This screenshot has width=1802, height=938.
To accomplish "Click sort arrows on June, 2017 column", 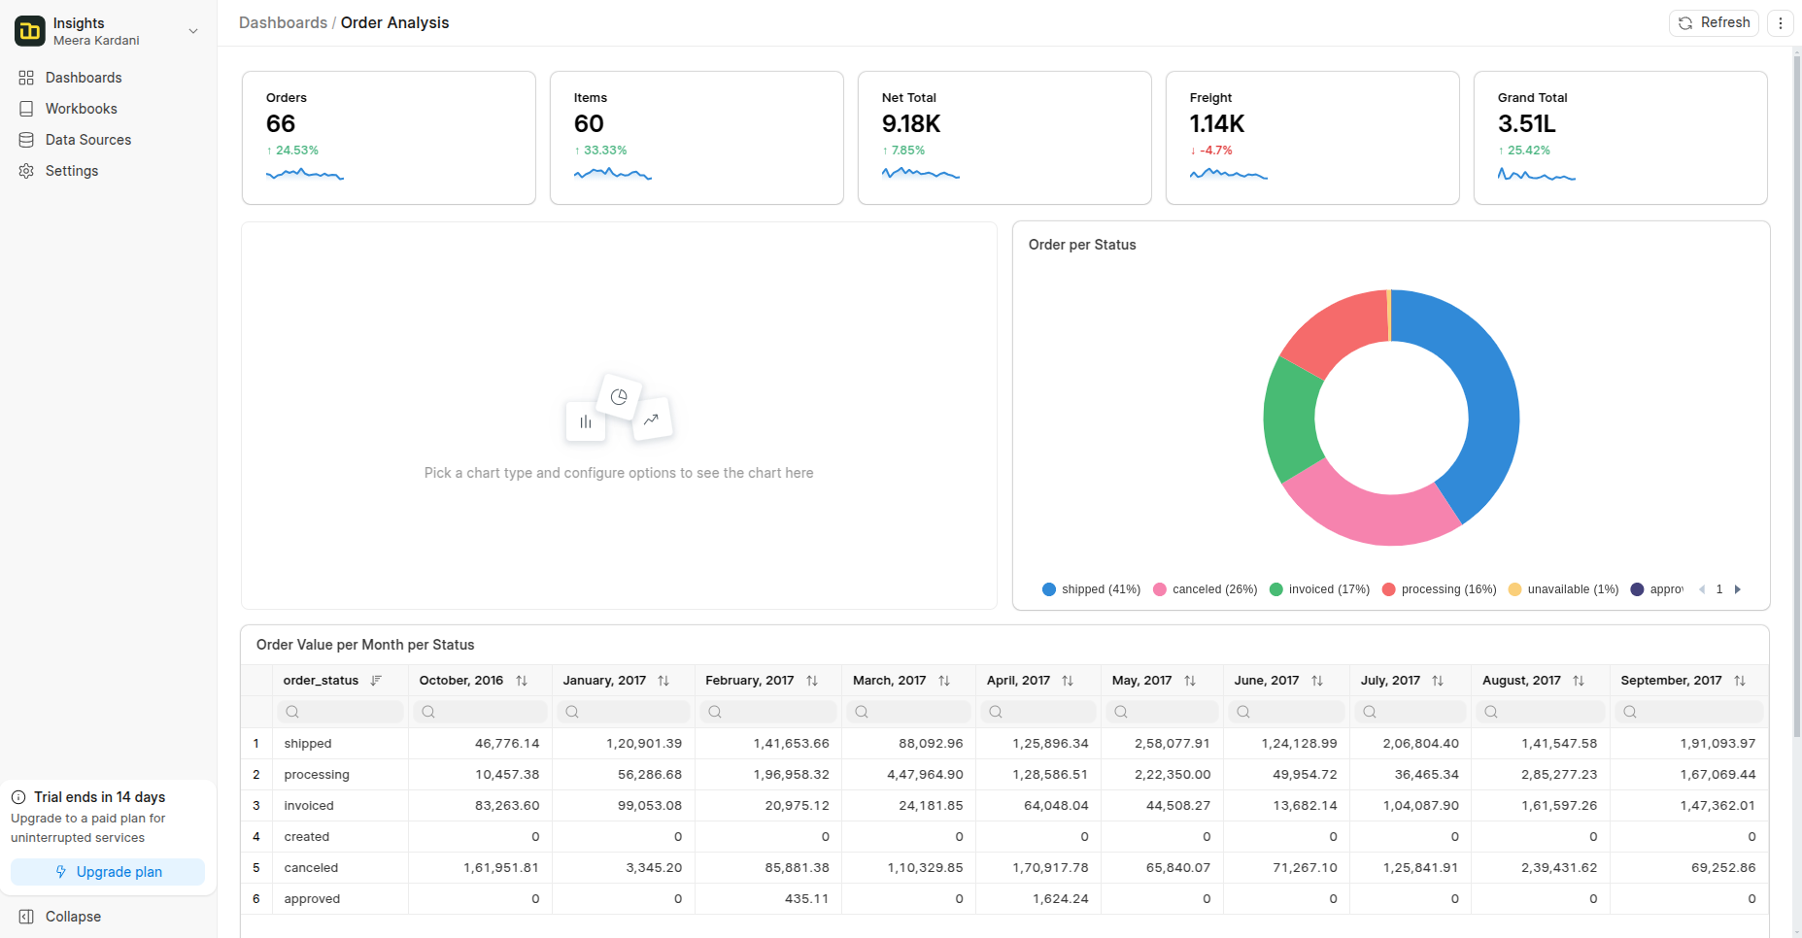I will pyautogui.click(x=1317, y=681).
